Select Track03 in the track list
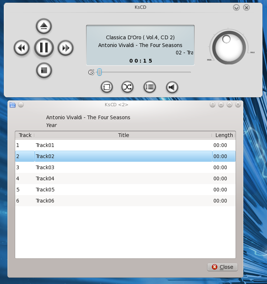Viewport: 267px width, 284px height. tap(125, 167)
